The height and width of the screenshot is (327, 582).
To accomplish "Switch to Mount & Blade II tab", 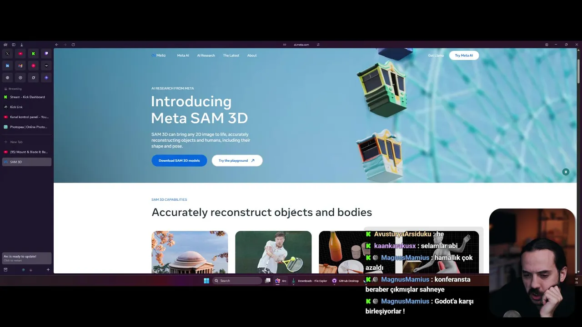I will (27, 152).
